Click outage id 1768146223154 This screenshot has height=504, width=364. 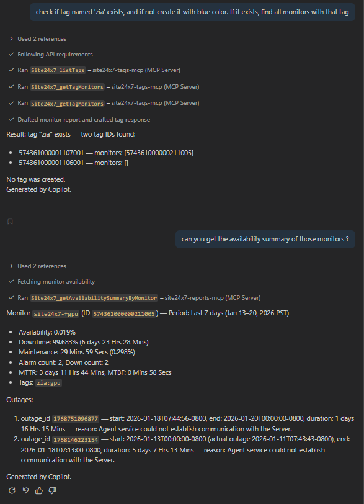pos(76,439)
